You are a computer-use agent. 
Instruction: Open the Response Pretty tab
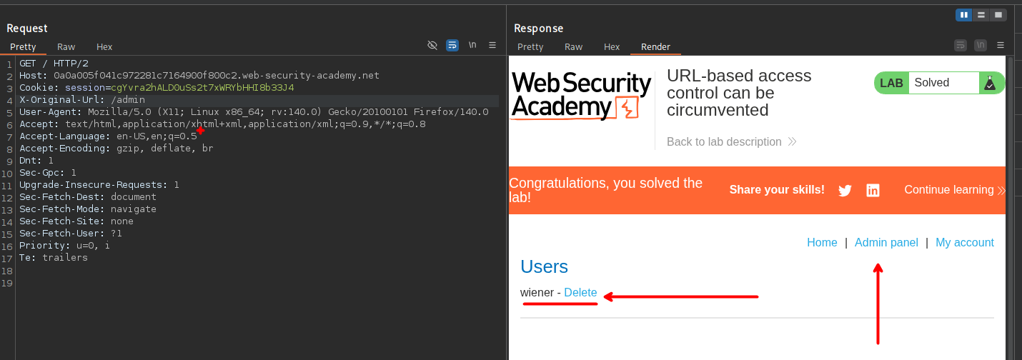(x=530, y=47)
